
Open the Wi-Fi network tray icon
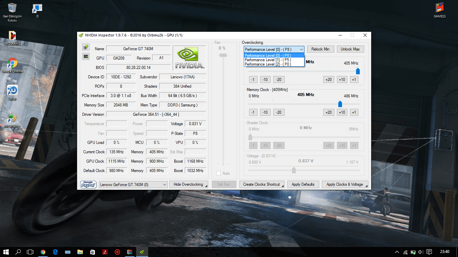405,252
